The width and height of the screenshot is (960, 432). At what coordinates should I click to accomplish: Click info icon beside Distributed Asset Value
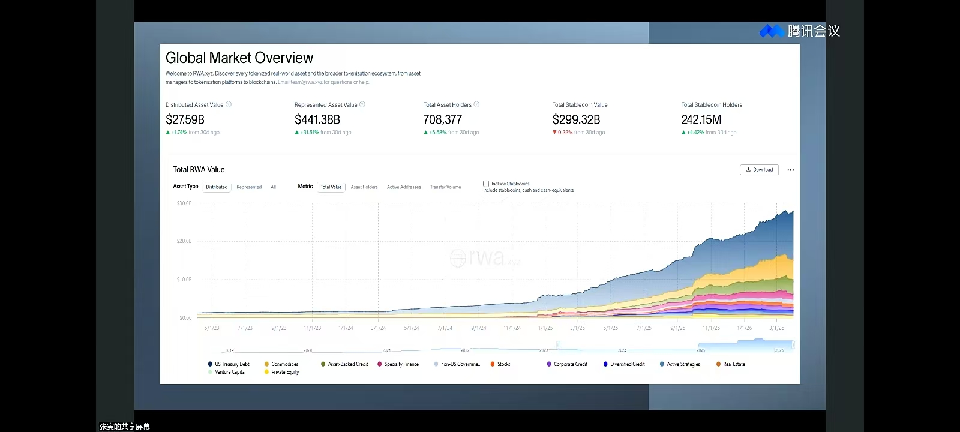click(229, 104)
